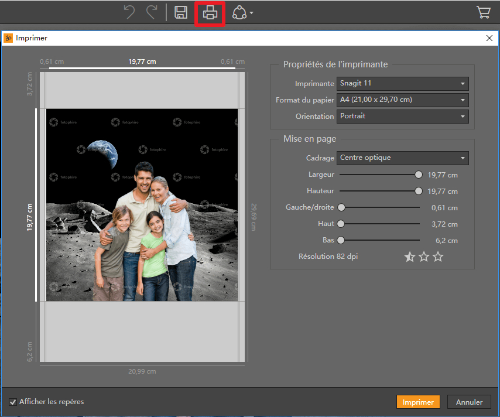Click the redo arrow icon

pos(152,13)
